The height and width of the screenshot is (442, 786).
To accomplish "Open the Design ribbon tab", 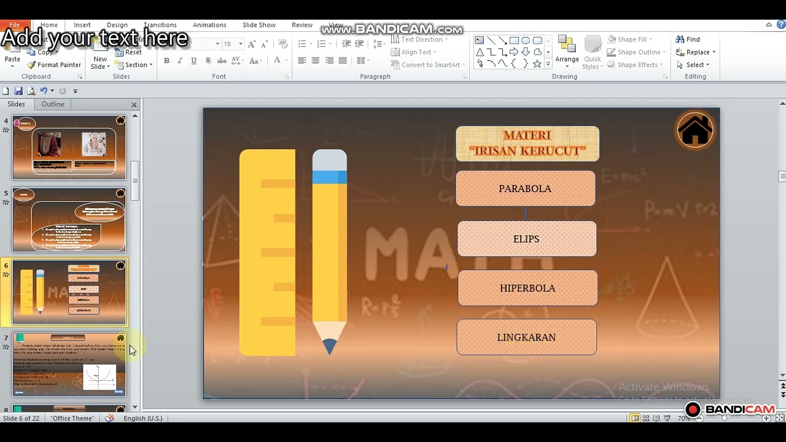I will [117, 25].
